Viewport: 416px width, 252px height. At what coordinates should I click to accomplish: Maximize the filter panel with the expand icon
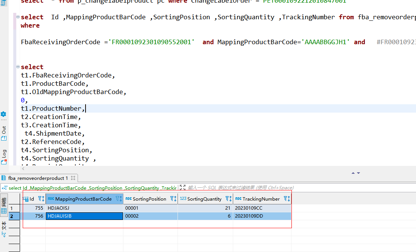[x=182, y=188]
